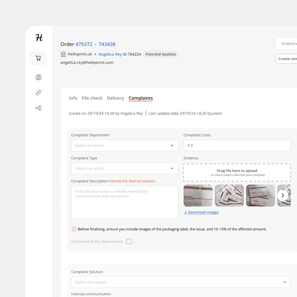Click the warning icon before the finalizing notice

(x=74, y=229)
